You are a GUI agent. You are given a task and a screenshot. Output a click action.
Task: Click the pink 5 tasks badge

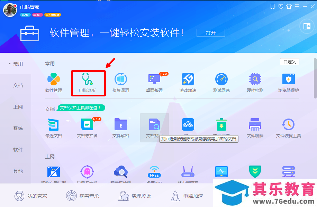point(37,15)
